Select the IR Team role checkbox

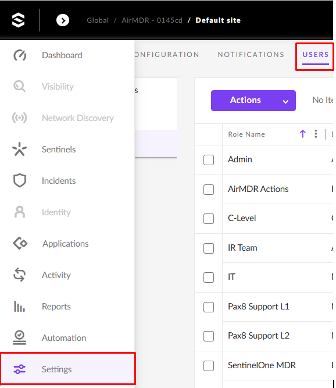point(209,248)
